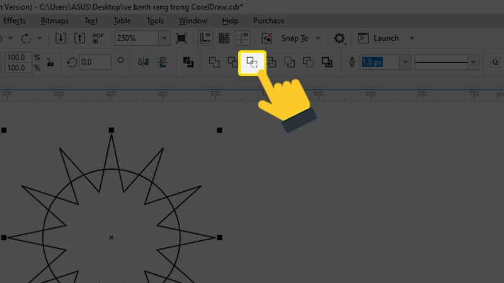Expand the Snap To dropdown
Viewport: 504px width, 283px height.
(318, 38)
